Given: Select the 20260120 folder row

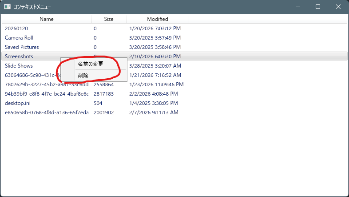Looking at the screenshot, I should coord(16,28).
